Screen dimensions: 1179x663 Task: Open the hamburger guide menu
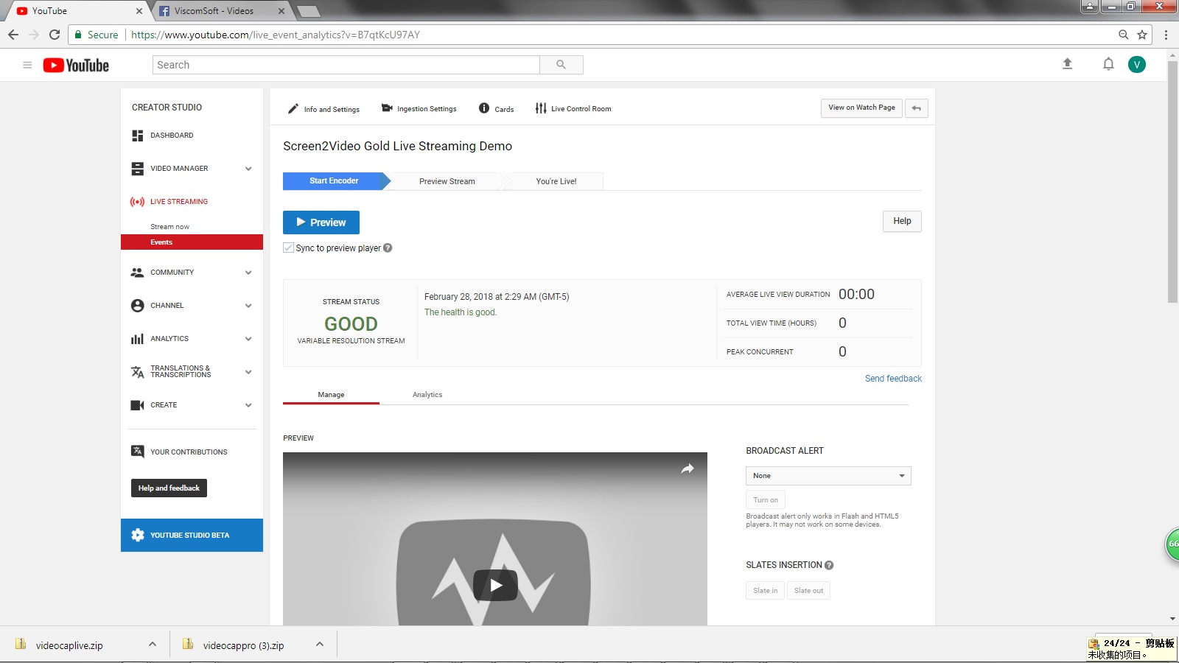(27, 65)
